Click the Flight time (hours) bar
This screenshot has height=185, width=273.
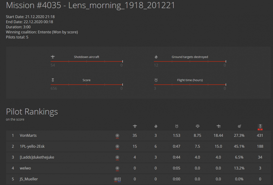pos(190,84)
